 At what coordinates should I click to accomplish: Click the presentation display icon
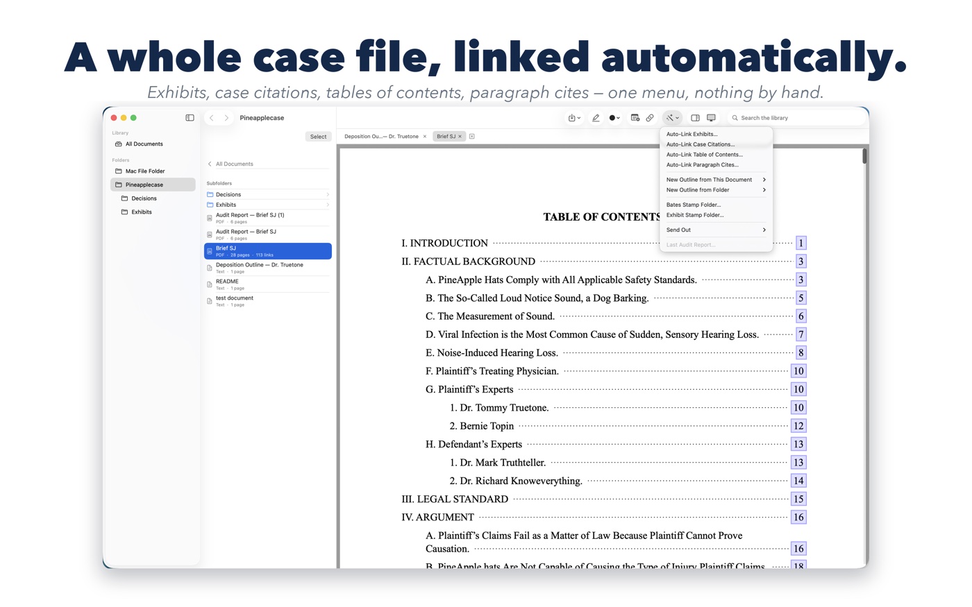[711, 118]
